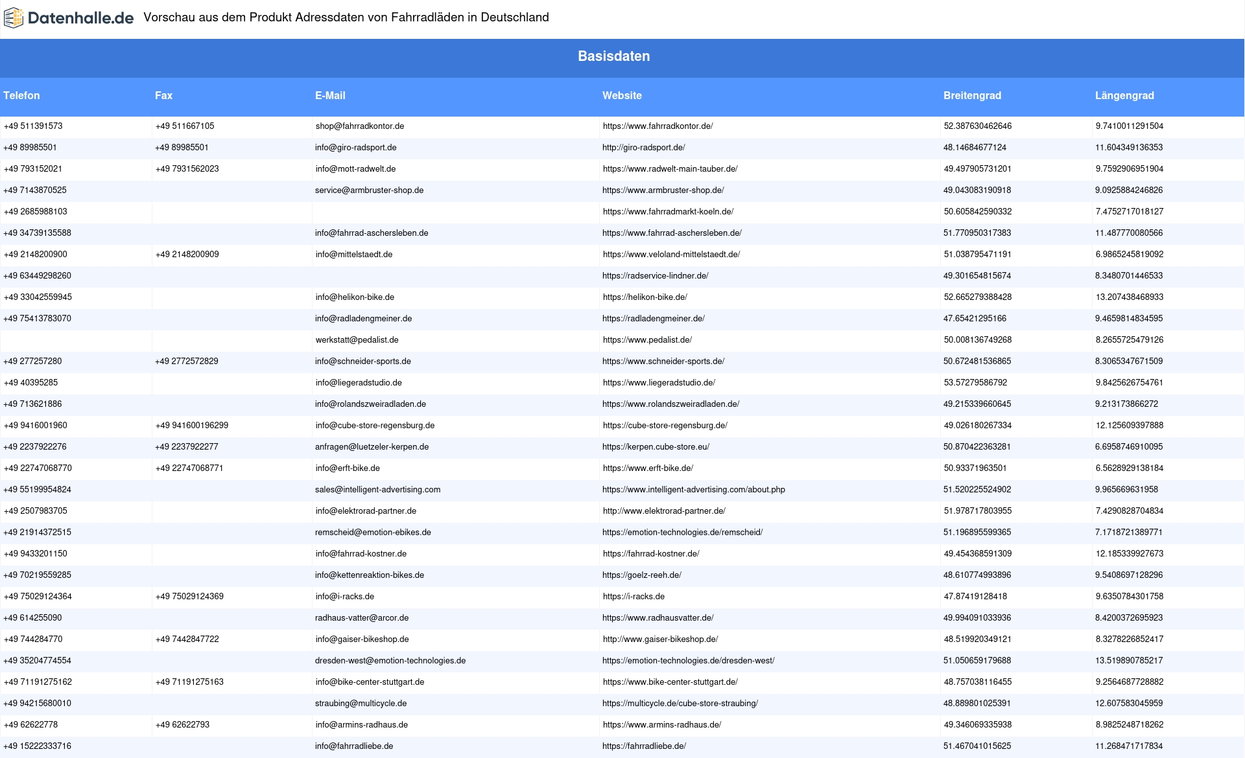Open intelligent-advertising.com/about.php website entry
Screen dimensions: 1245x758
(x=694, y=490)
